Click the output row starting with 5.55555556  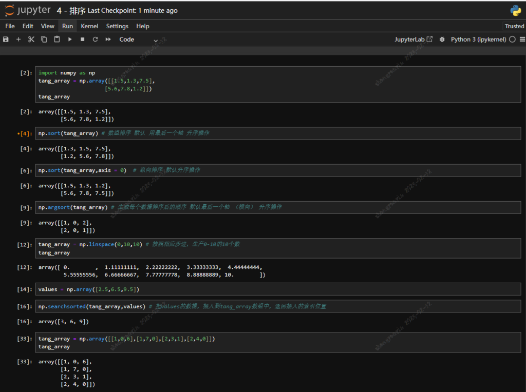click(x=164, y=275)
